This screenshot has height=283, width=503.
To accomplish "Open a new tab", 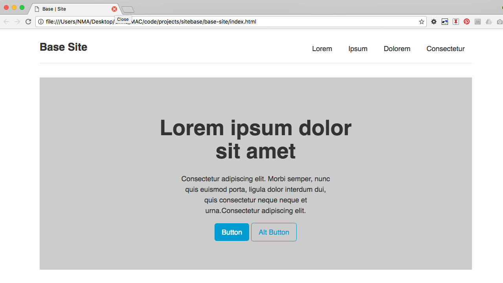I will [128, 9].
